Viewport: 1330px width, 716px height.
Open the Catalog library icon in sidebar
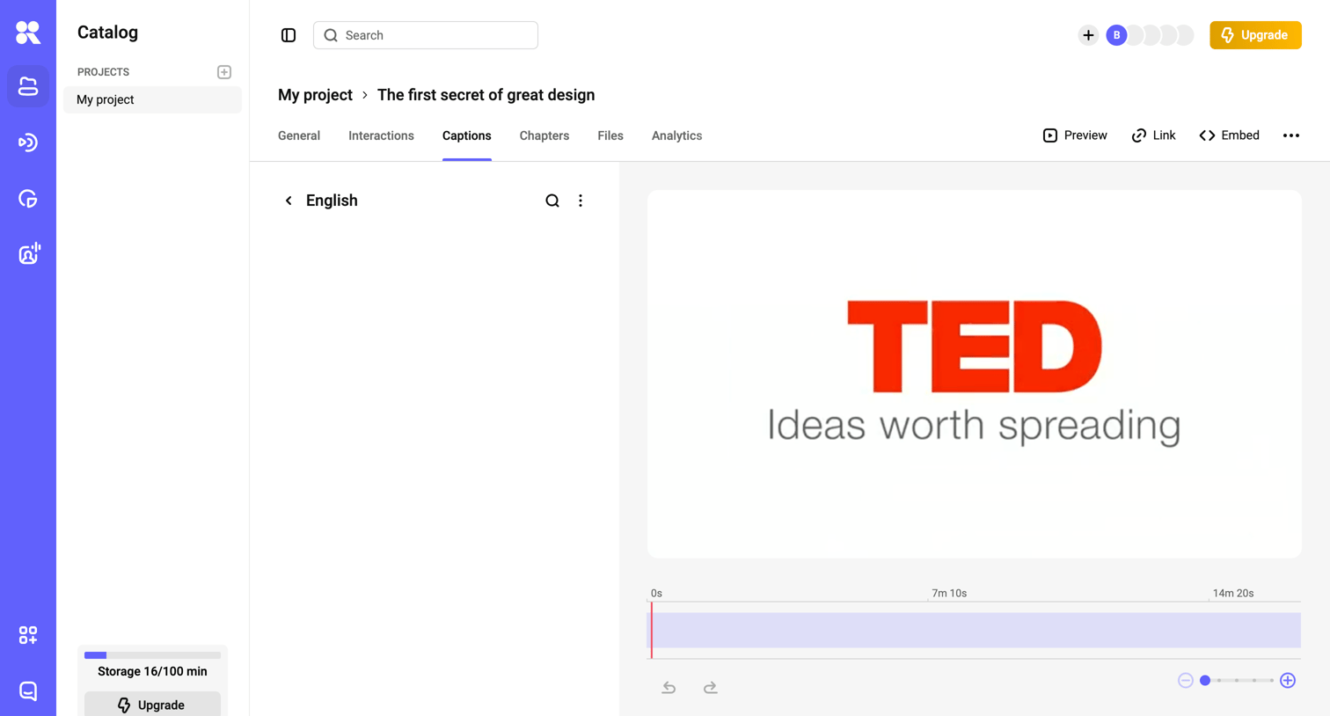coord(28,86)
